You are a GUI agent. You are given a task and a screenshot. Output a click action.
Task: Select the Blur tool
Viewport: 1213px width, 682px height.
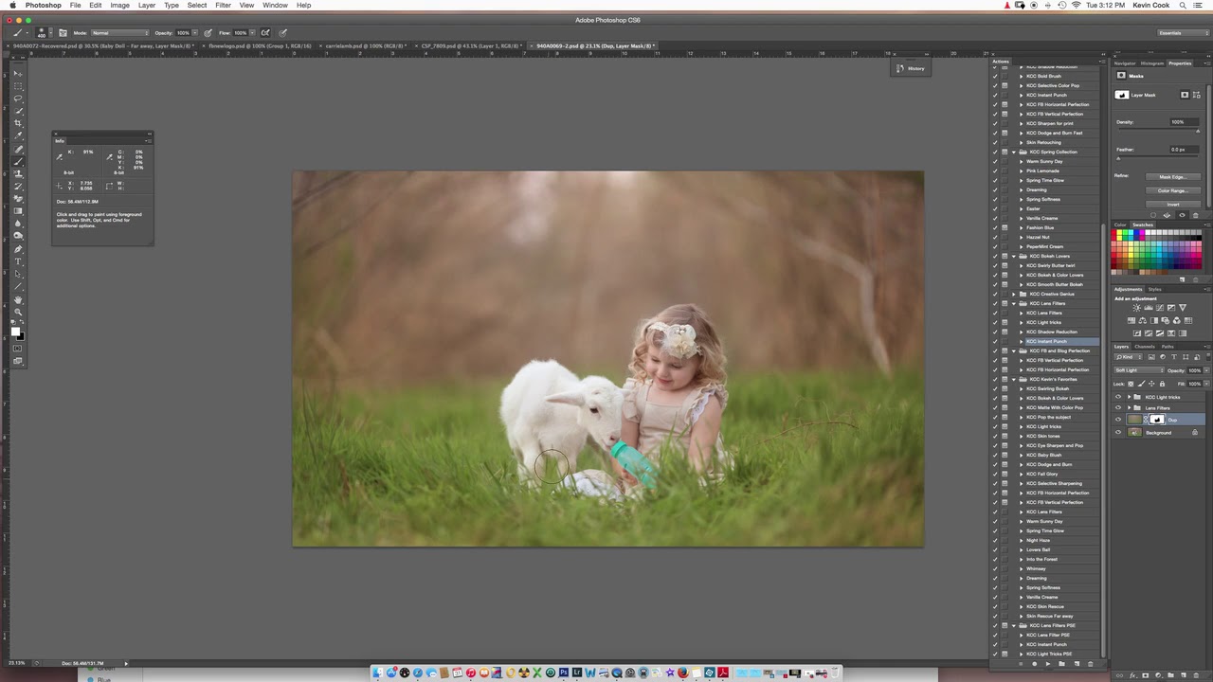[x=17, y=224]
